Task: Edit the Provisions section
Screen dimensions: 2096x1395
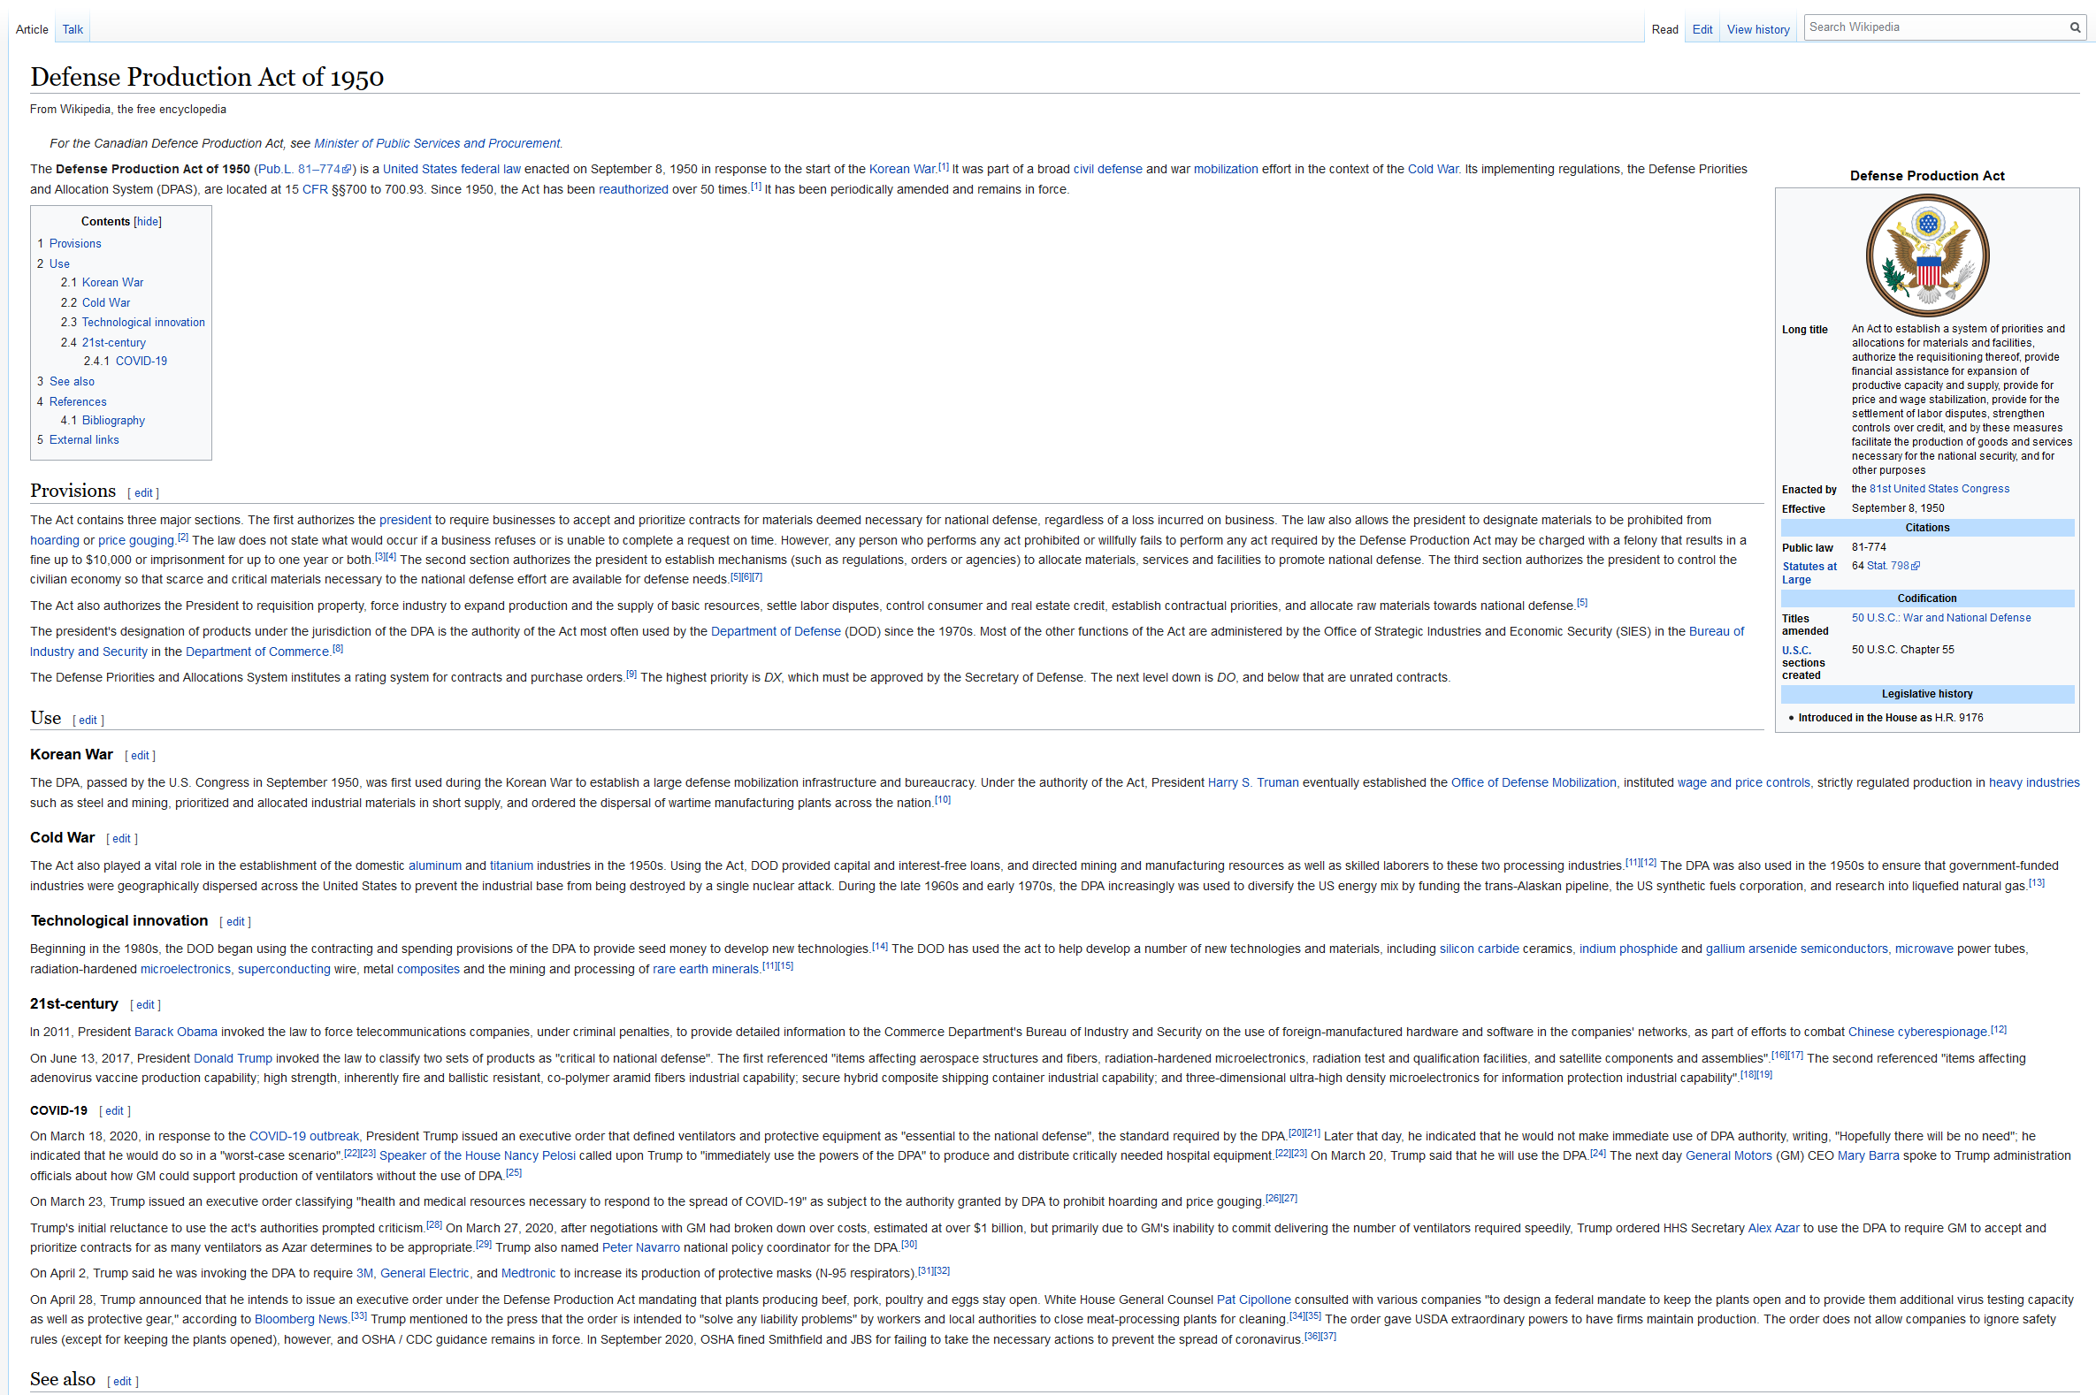Action: [143, 493]
